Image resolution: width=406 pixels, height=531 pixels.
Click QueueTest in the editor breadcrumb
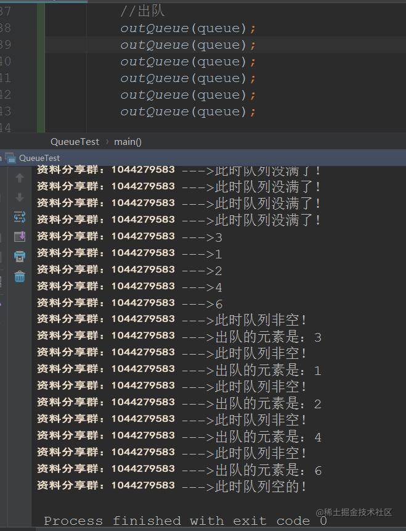75,142
